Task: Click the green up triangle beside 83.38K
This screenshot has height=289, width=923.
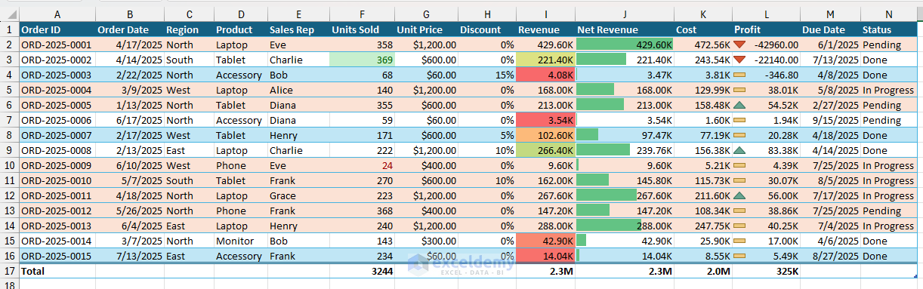Action: click(x=739, y=150)
